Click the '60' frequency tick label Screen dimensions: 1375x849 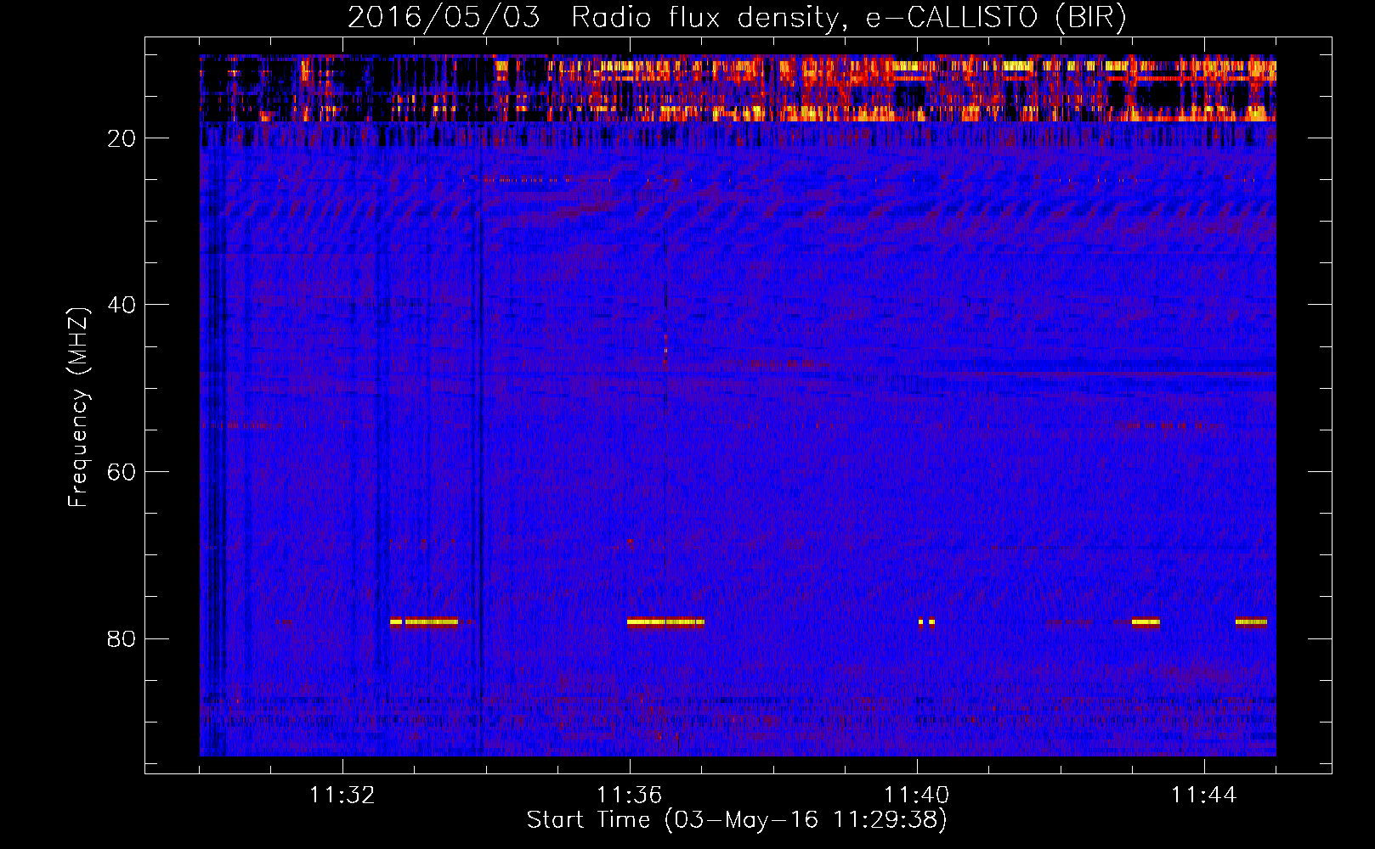(x=122, y=472)
